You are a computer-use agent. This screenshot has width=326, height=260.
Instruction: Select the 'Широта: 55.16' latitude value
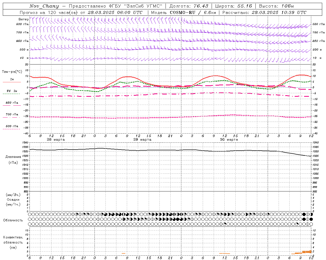click(234, 6)
